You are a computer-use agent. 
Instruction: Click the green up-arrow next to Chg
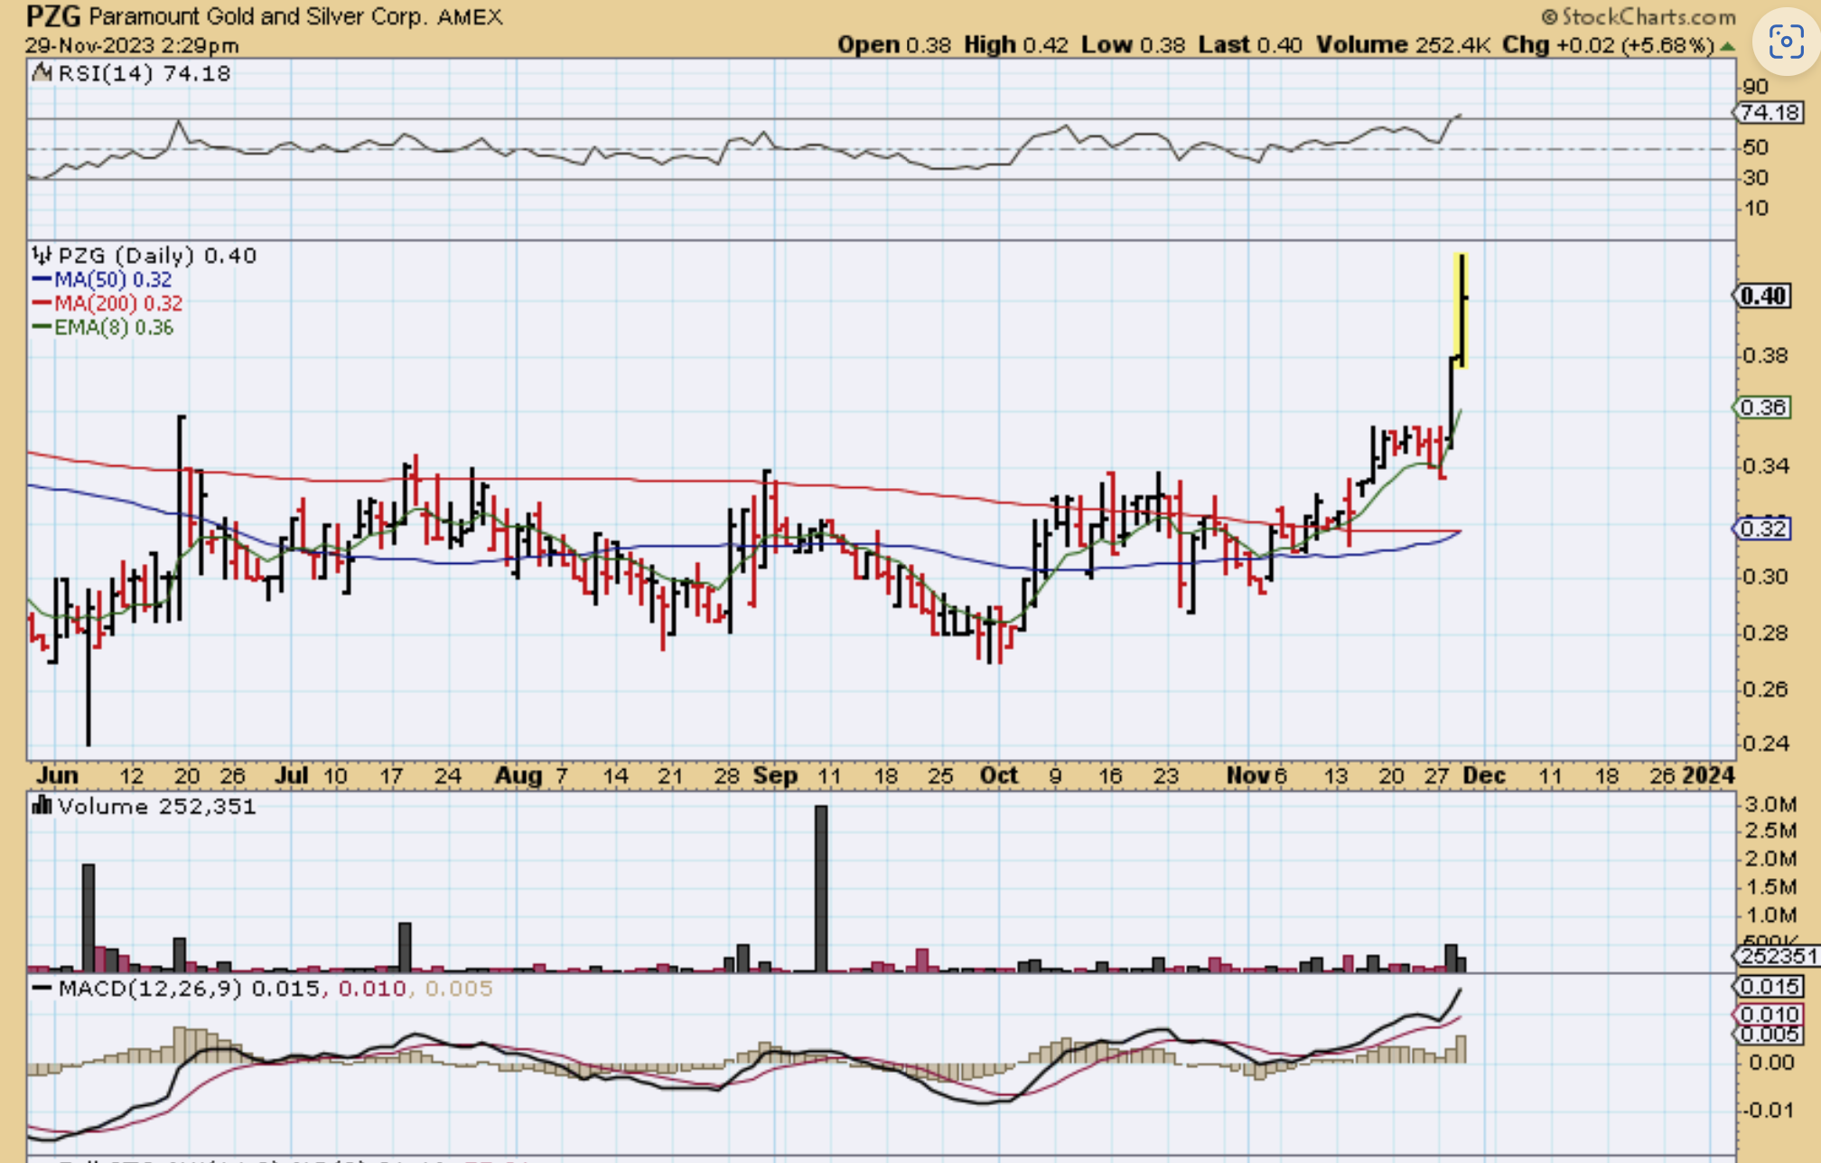click(1727, 45)
